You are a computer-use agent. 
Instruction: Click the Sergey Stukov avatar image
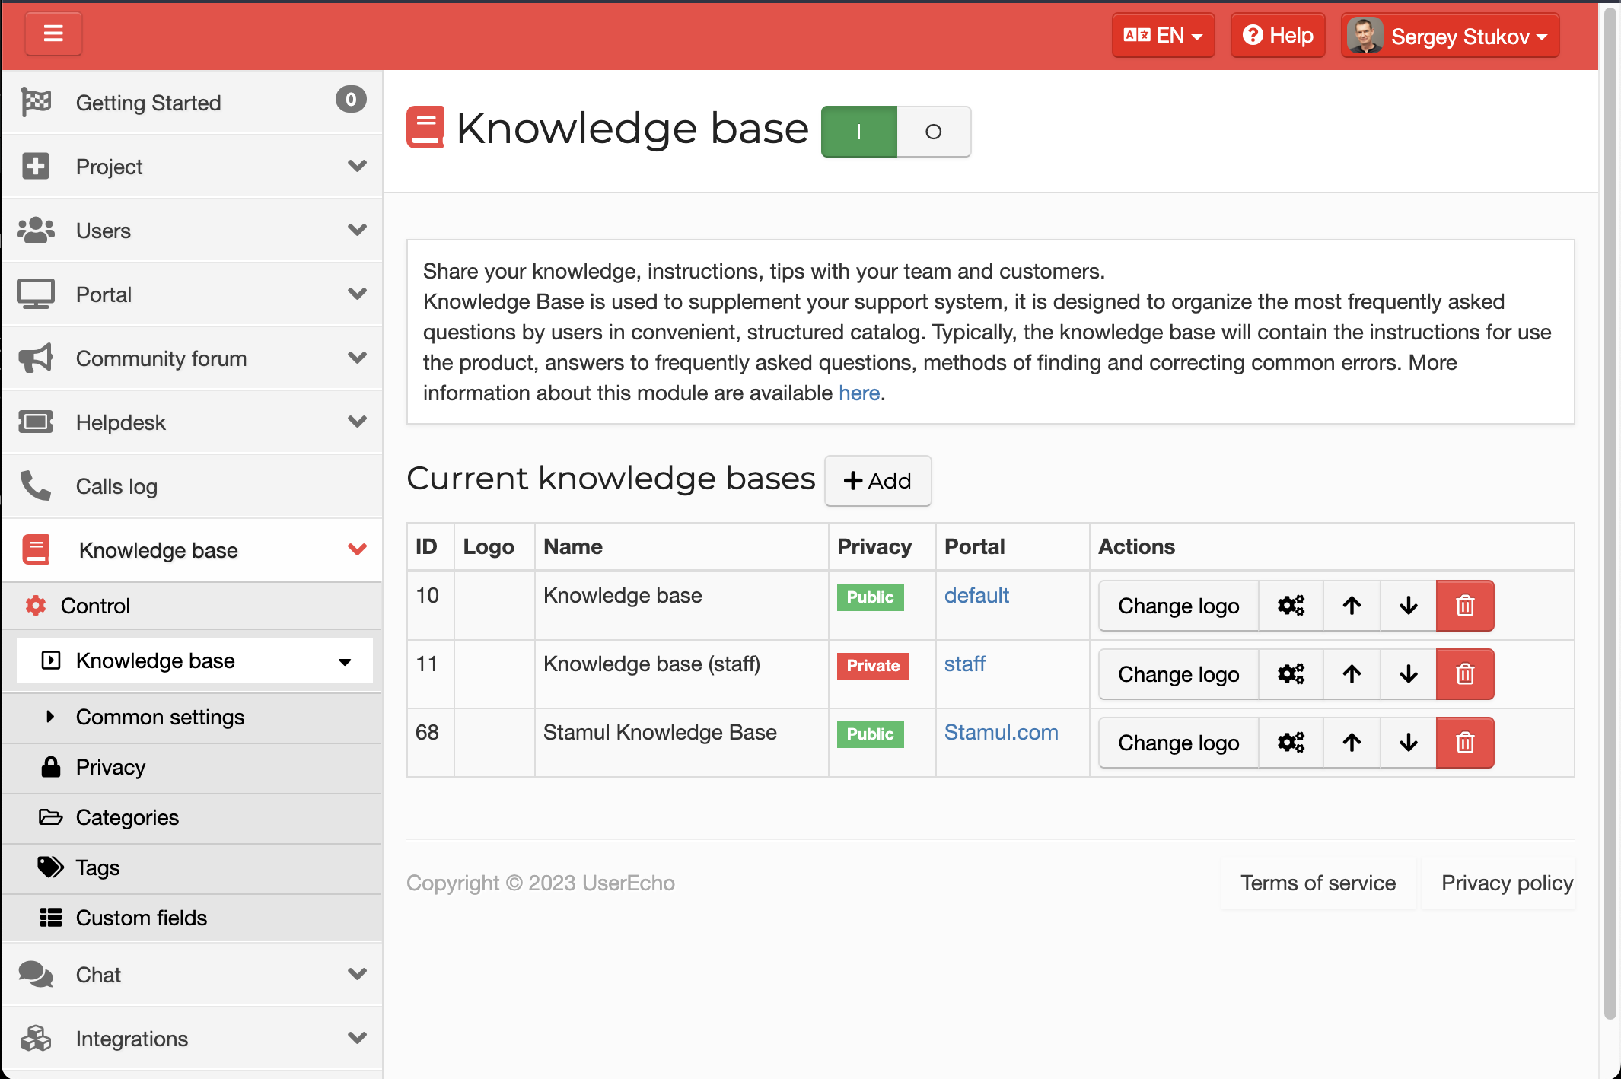click(x=1365, y=36)
